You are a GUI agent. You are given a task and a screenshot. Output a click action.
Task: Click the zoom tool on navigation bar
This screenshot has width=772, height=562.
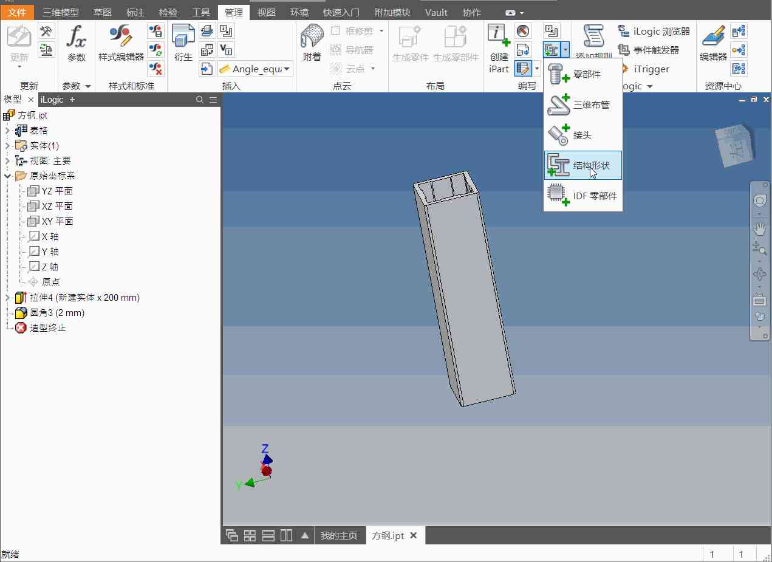point(760,248)
